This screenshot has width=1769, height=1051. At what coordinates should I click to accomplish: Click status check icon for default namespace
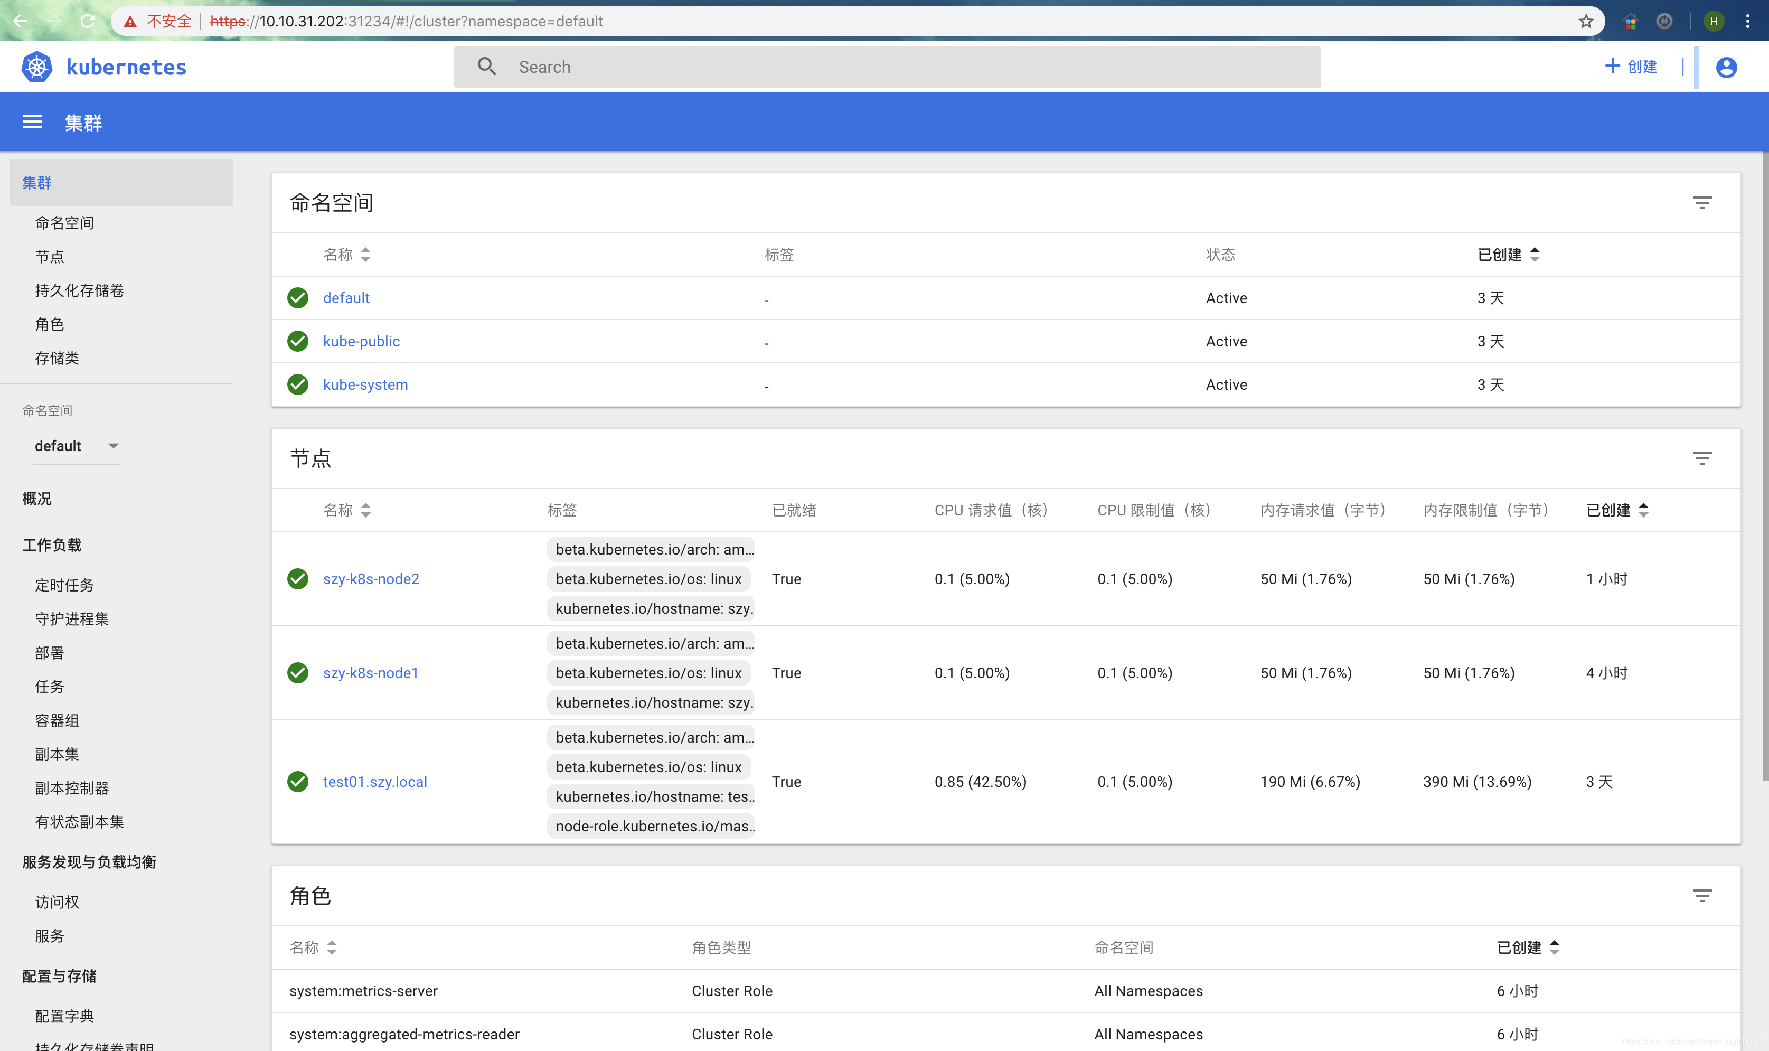(298, 298)
